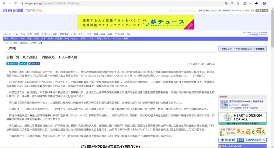
Task: Click the Webでためしよみ link in sidebar
Action: point(244,49)
